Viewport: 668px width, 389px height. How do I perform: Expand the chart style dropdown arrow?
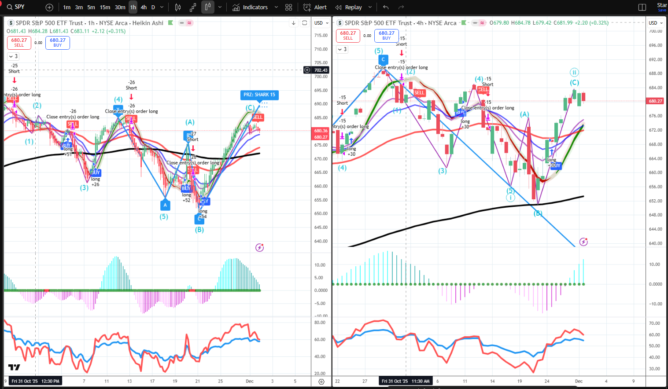[x=220, y=7]
